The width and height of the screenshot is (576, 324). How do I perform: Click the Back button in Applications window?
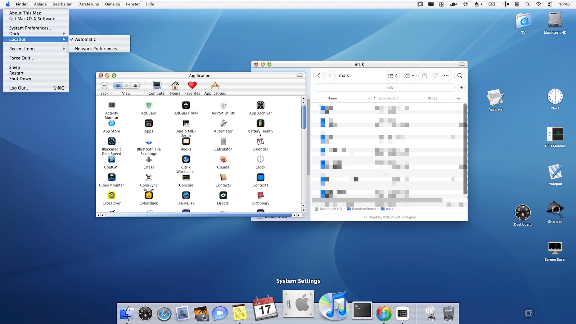pyautogui.click(x=104, y=85)
